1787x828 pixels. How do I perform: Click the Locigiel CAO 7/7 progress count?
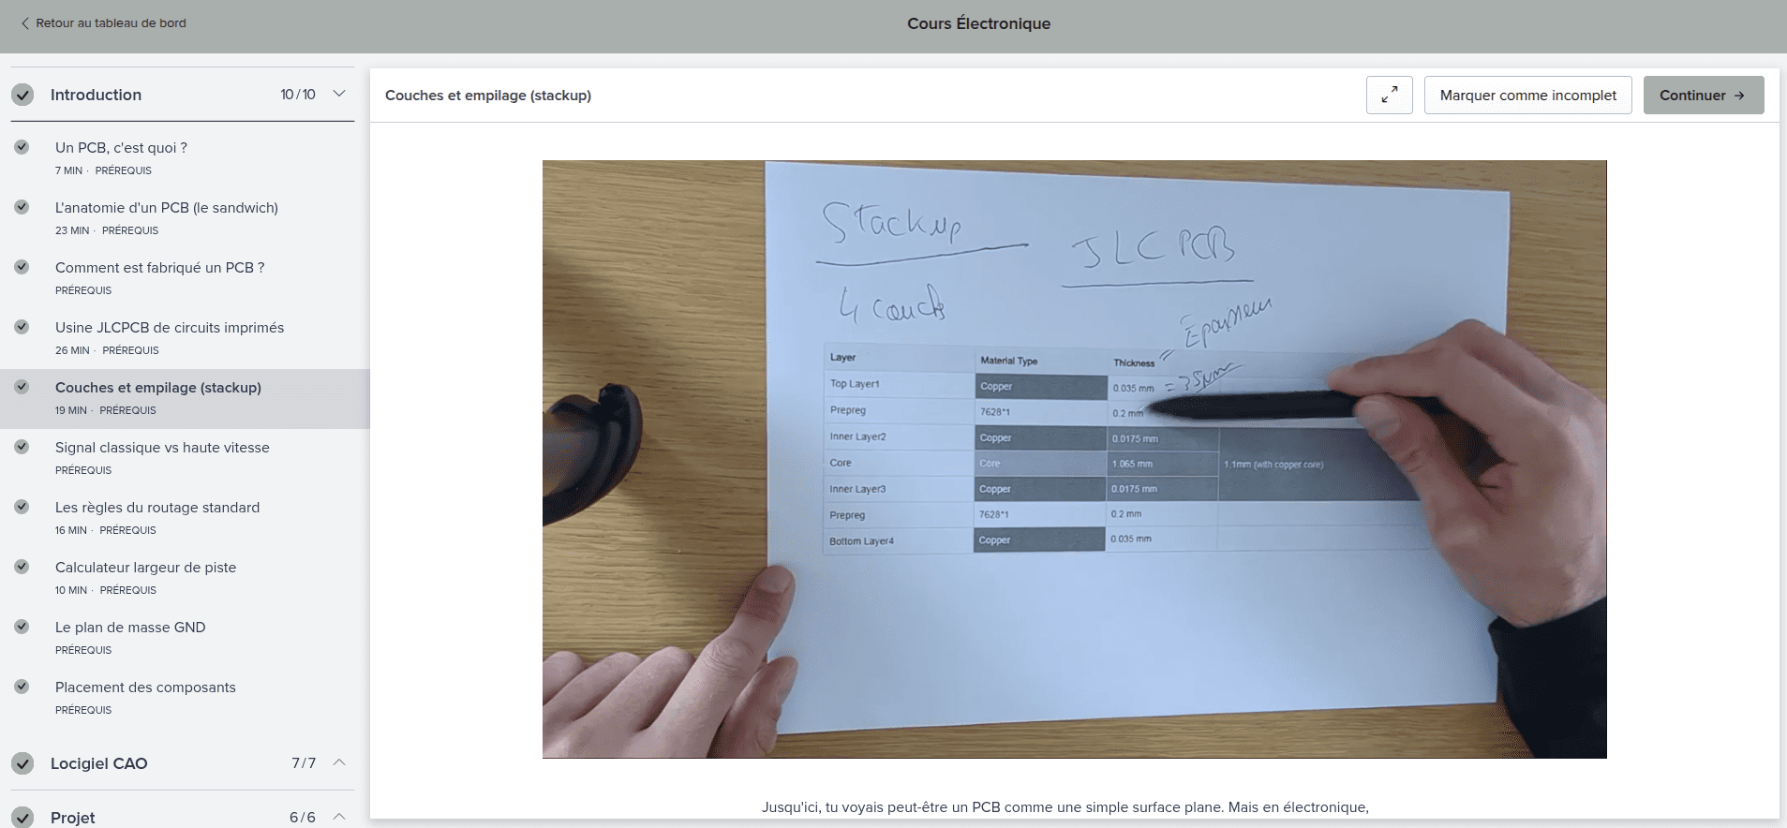click(x=304, y=763)
